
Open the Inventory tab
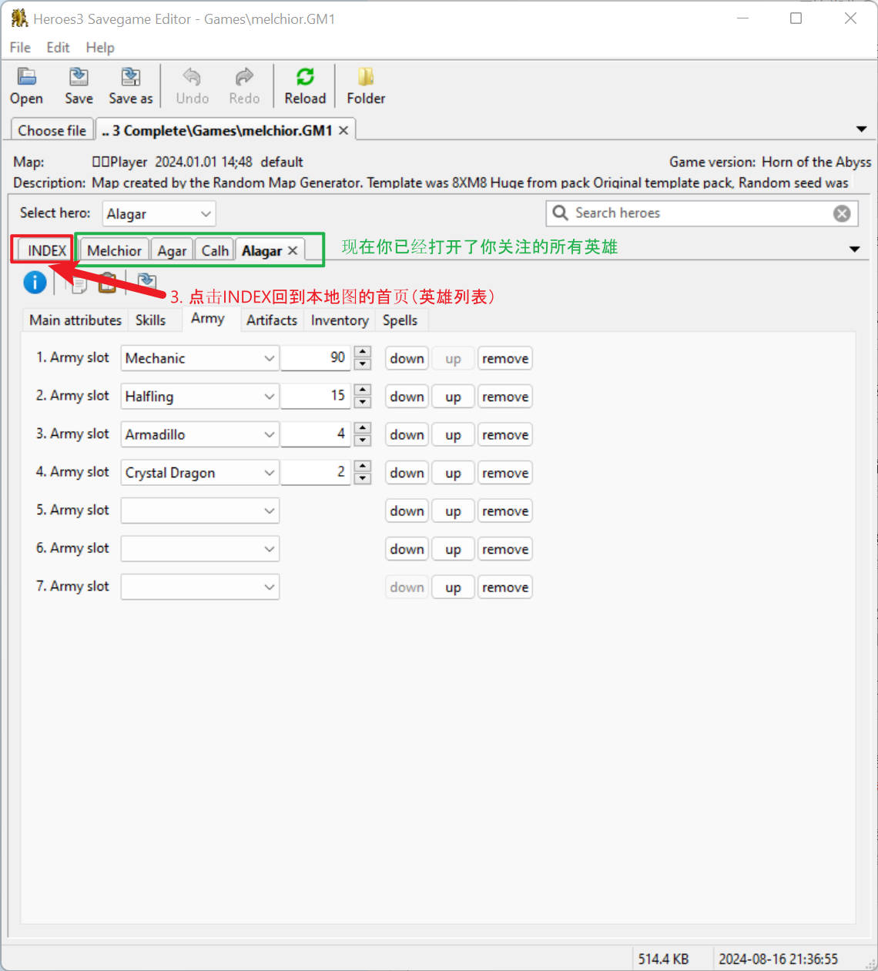(340, 320)
